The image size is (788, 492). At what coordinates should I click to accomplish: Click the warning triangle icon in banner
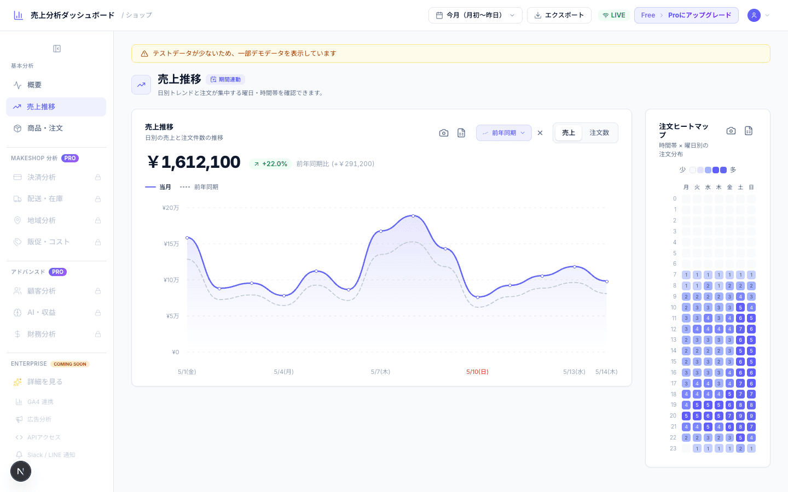(x=144, y=54)
